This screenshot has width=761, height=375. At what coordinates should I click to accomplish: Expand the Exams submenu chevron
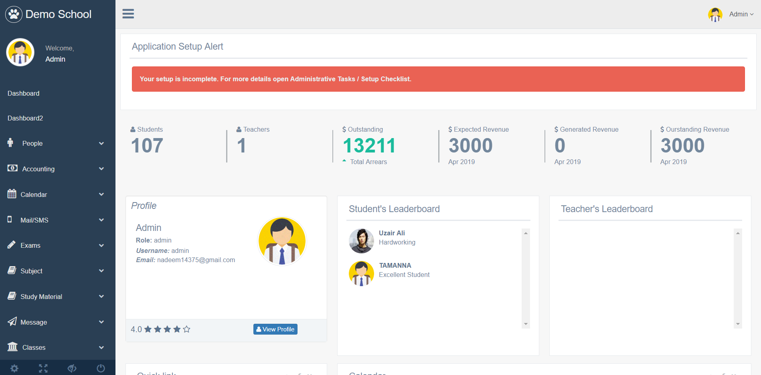[101, 245]
